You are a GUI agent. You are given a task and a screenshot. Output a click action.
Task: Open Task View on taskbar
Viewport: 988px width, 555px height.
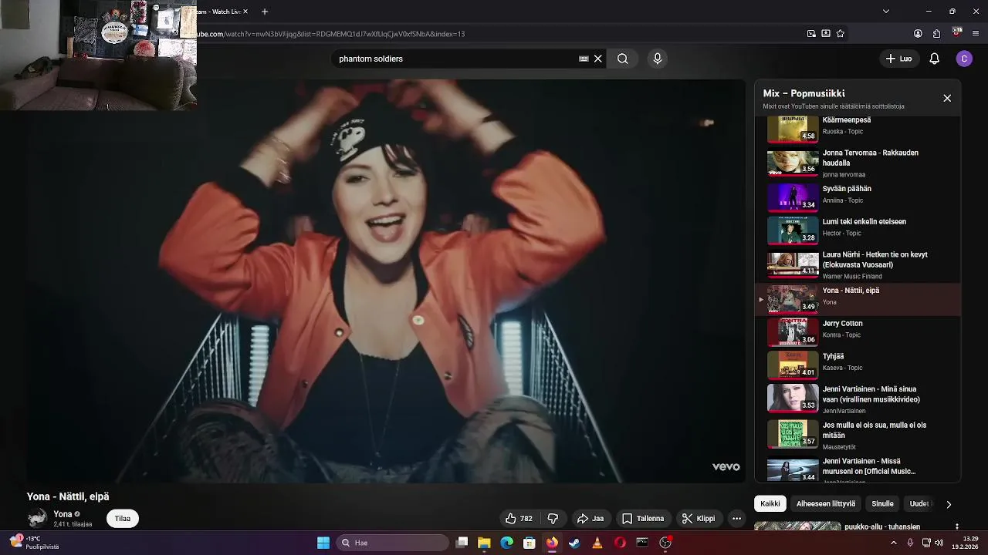pyautogui.click(x=462, y=543)
